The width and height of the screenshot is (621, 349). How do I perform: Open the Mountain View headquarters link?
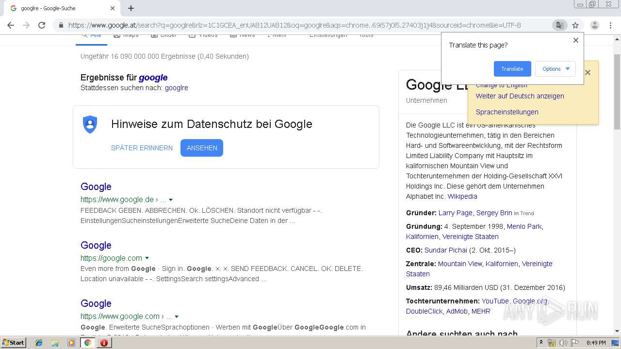coord(460,264)
